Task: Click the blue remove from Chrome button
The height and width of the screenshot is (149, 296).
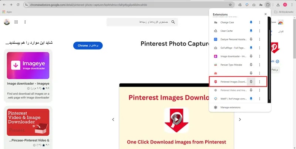Action: pos(88,45)
